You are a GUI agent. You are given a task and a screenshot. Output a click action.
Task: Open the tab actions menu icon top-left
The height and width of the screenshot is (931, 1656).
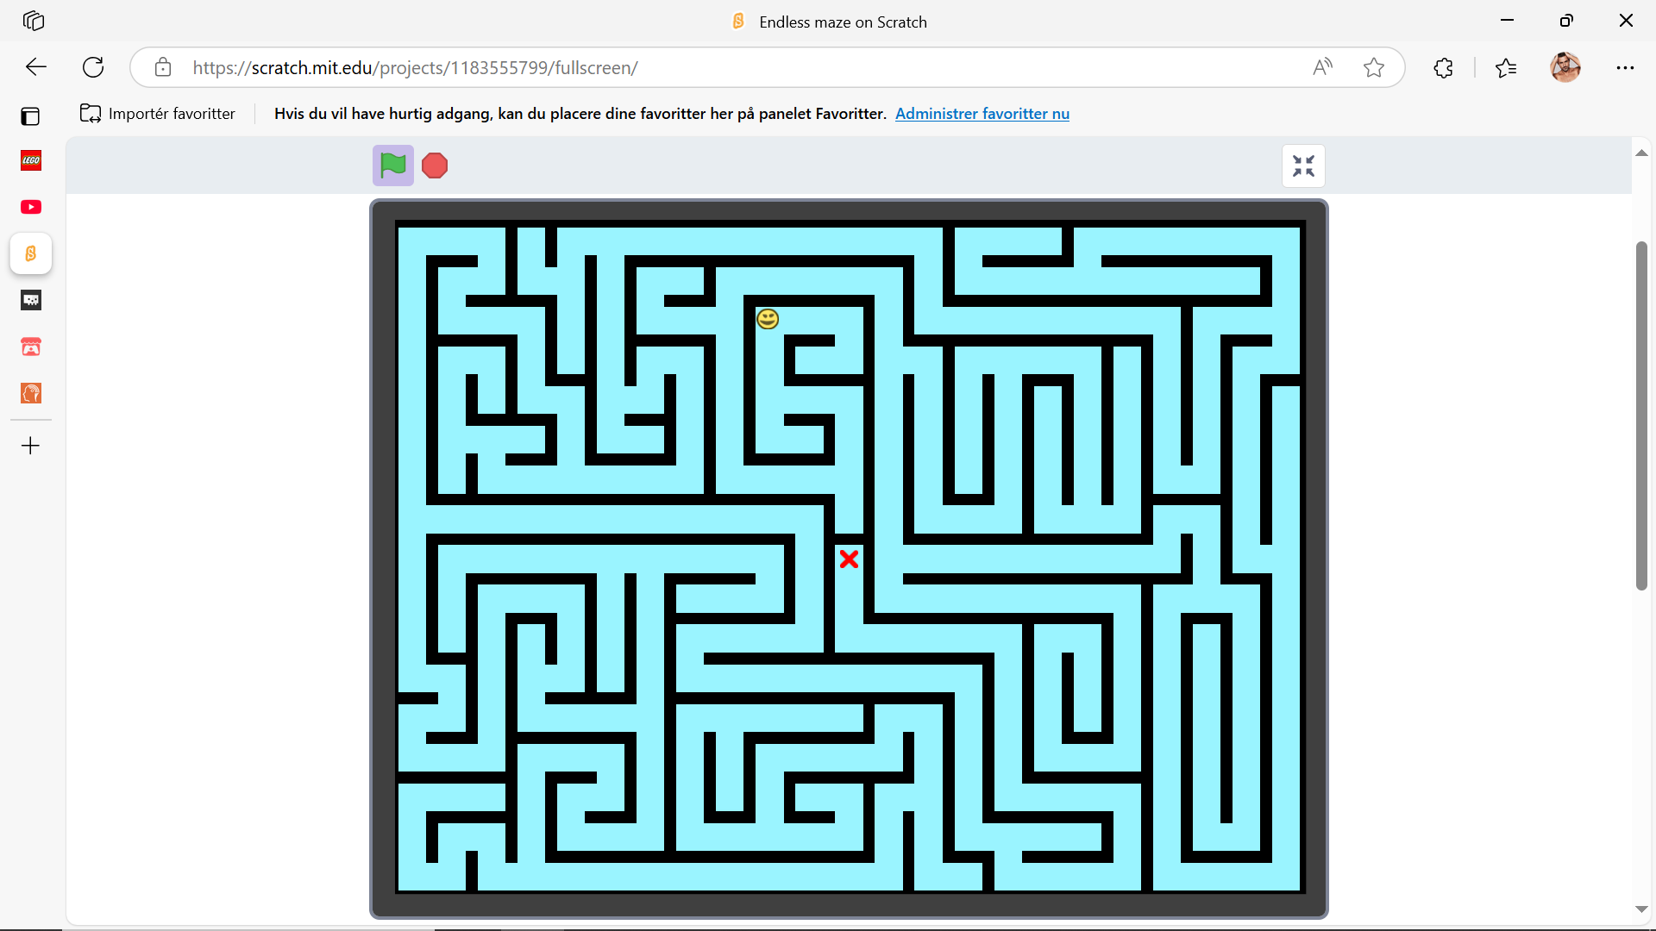34,21
